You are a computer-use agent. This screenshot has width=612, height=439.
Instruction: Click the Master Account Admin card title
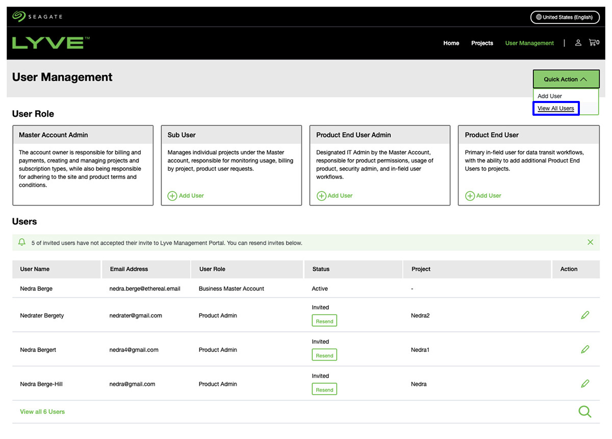(x=54, y=135)
